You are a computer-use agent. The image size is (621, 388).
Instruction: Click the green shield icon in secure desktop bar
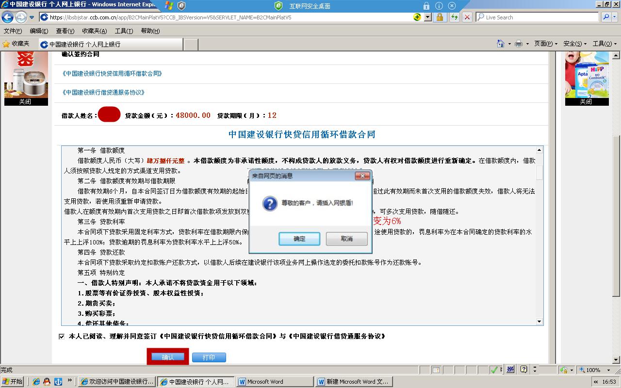pyautogui.click(x=278, y=6)
